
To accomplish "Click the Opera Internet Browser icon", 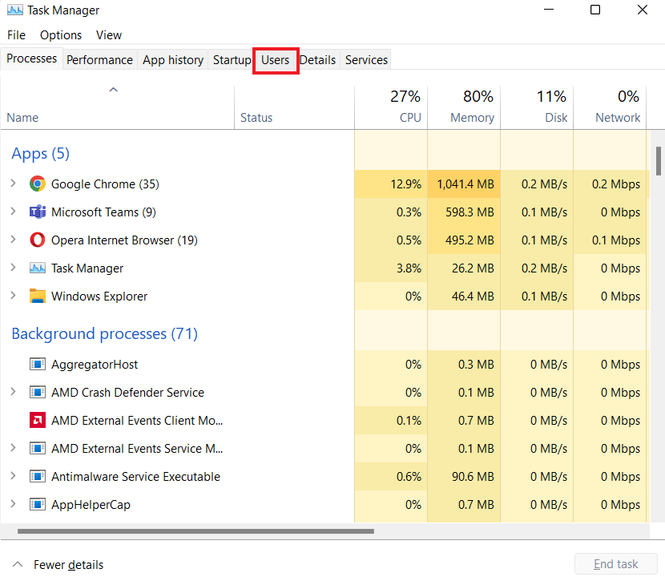I will point(38,240).
